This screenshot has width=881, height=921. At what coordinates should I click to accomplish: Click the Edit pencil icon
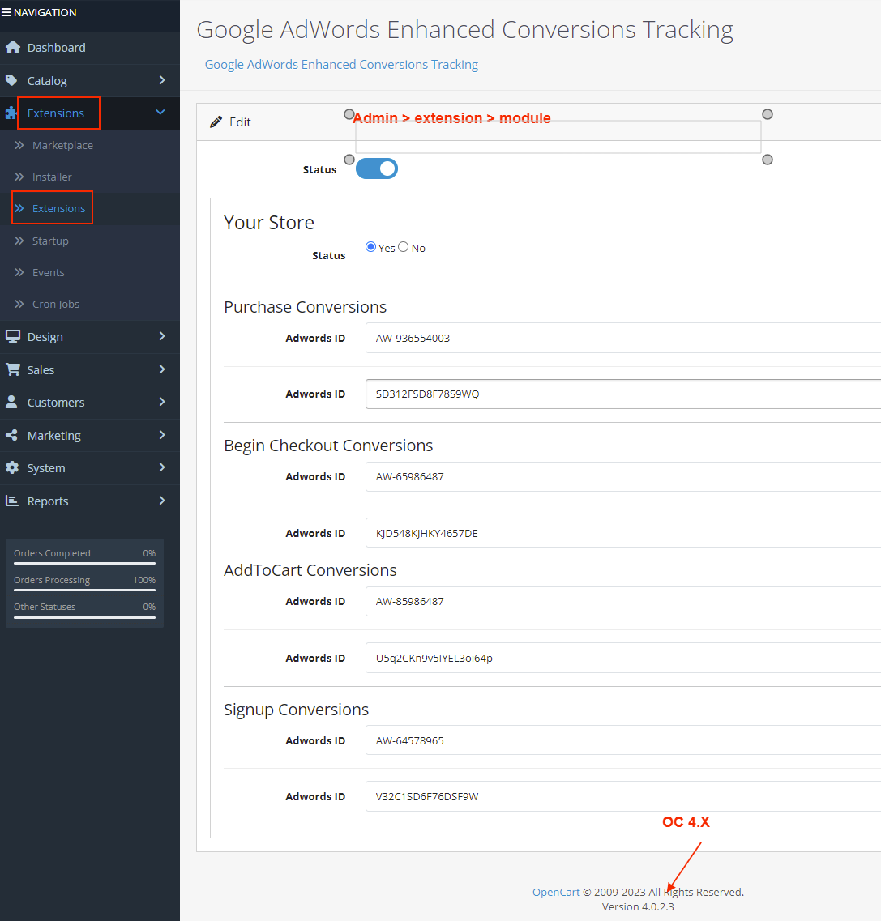tap(214, 122)
